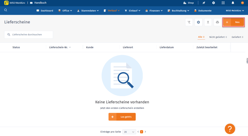
Task: Open settings gear in top bar
Action: [x=213, y=3]
